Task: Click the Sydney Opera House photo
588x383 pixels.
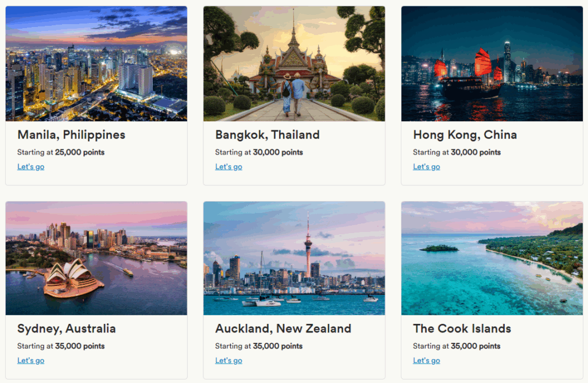Action: (x=96, y=258)
